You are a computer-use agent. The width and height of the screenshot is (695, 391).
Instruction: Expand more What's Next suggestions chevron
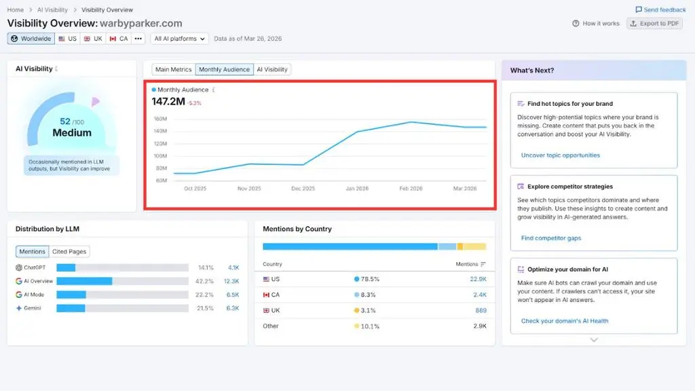click(x=594, y=339)
